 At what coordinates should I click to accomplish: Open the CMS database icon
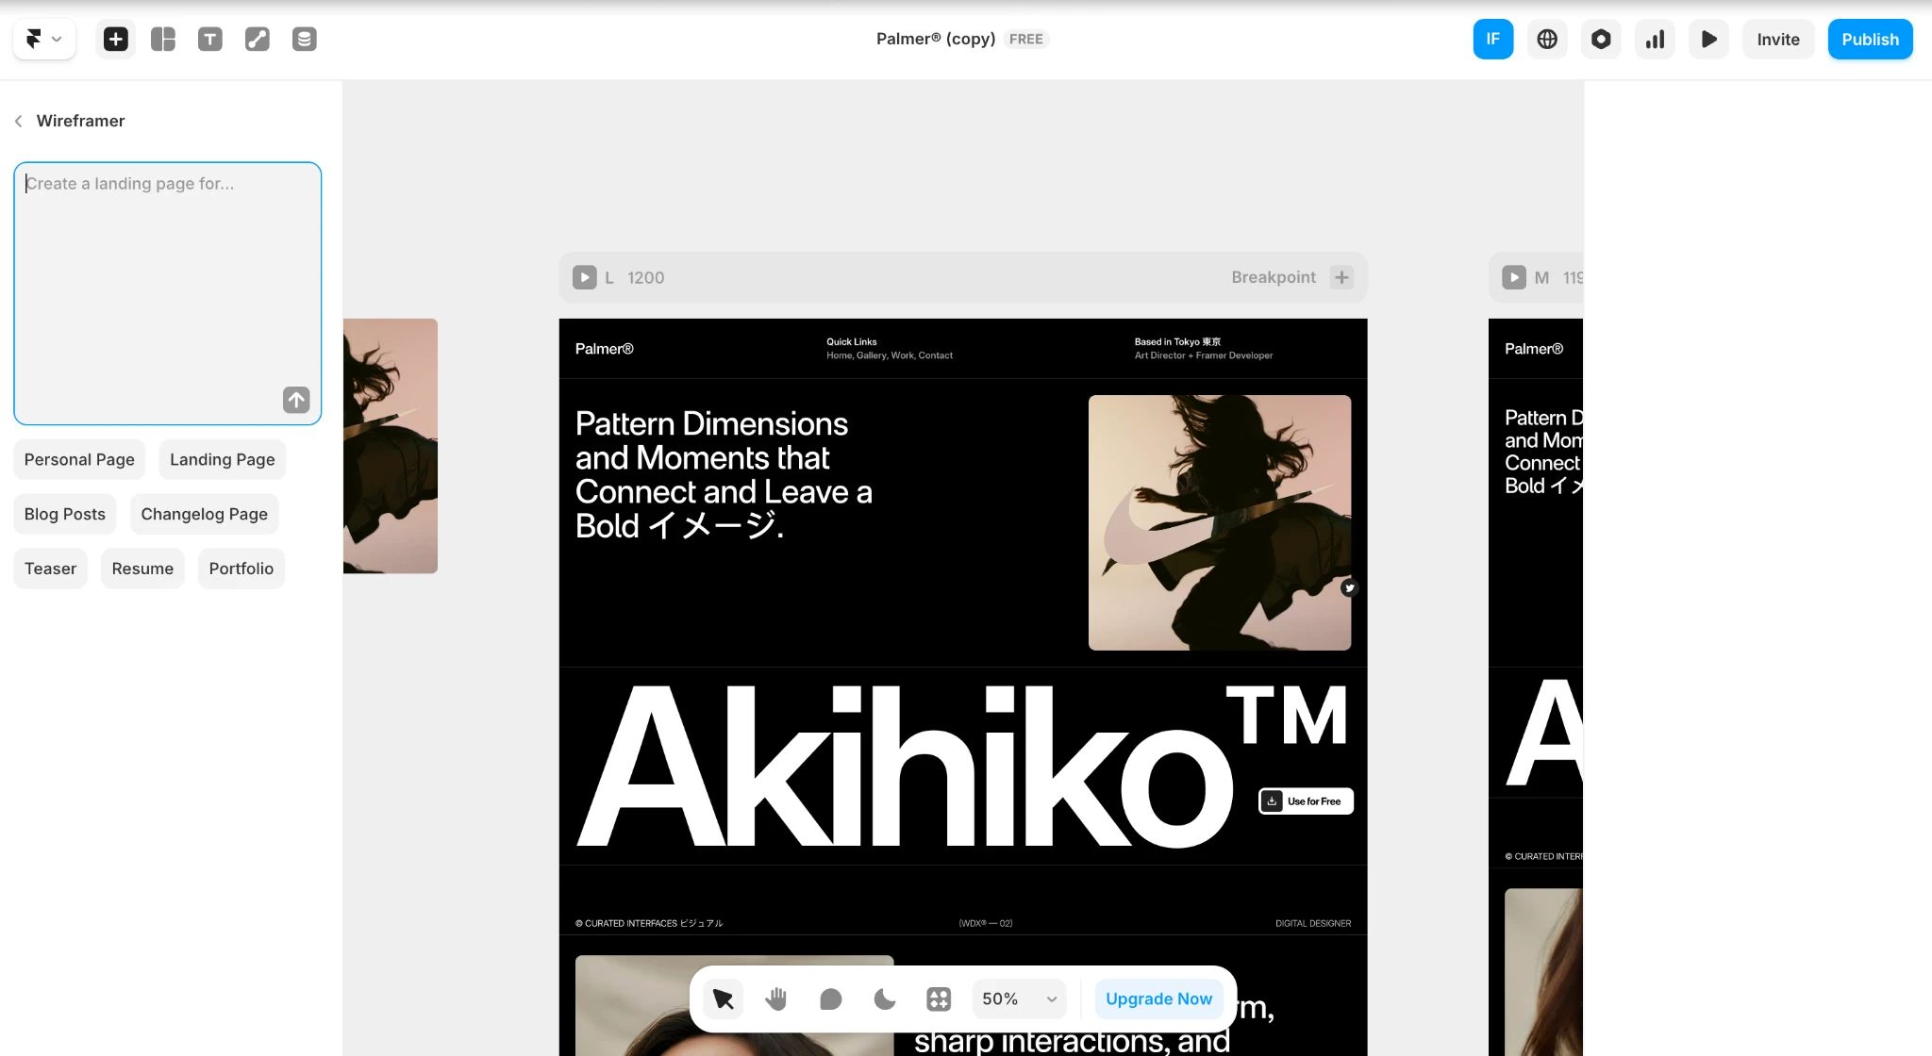coord(305,39)
